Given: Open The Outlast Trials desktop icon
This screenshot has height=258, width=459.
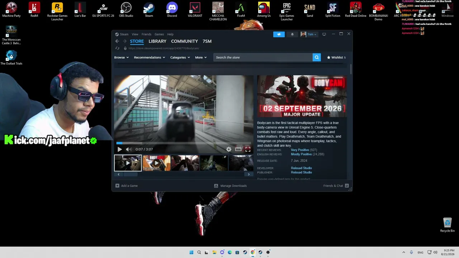Looking at the screenshot, I should pyautogui.click(x=11, y=57).
